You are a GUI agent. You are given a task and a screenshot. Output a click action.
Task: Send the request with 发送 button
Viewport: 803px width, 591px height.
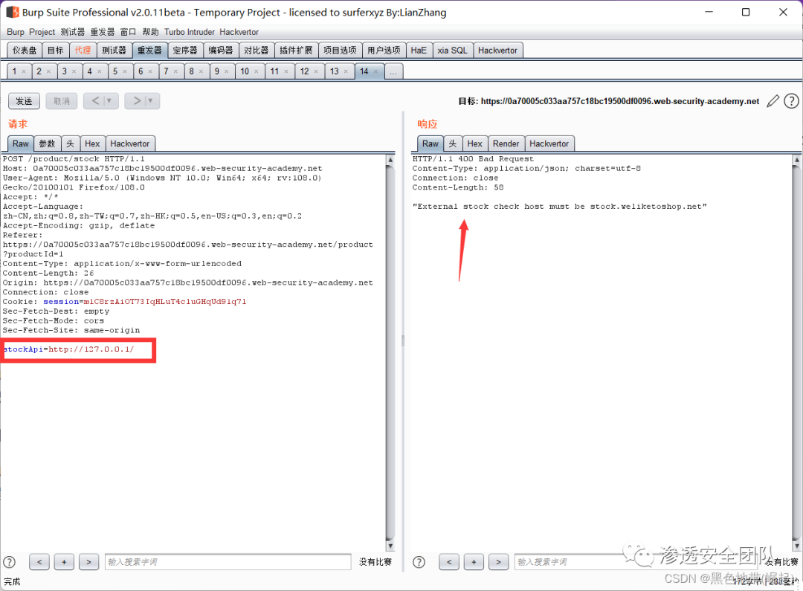pos(24,101)
